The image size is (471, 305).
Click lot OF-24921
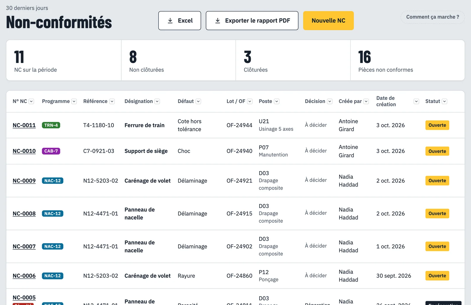[x=239, y=181]
